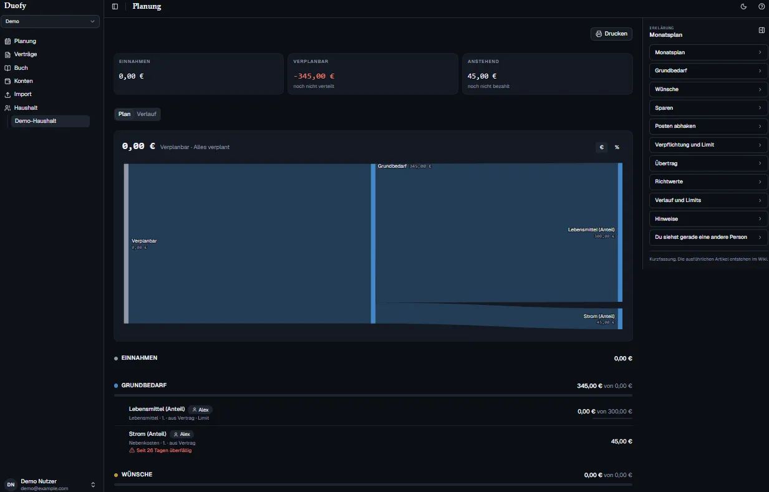The width and height of the screenshot is (769, 492).
Task: Switch the chart to euro values
Action: point(602,147)
